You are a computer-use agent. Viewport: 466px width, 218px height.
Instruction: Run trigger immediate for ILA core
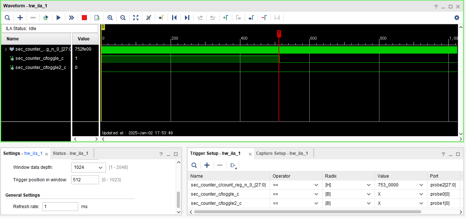(x=71, y=18)
